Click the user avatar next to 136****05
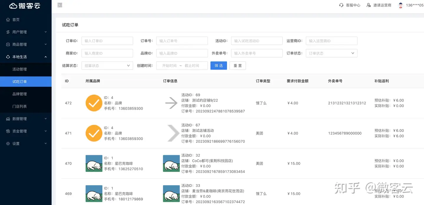This screenshot has height=205, width=424. coord(400,5)
